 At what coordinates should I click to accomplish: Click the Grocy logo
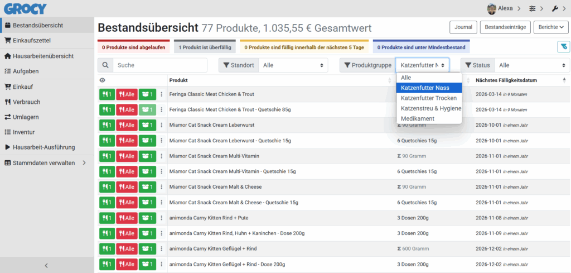(x=25, y=8)
